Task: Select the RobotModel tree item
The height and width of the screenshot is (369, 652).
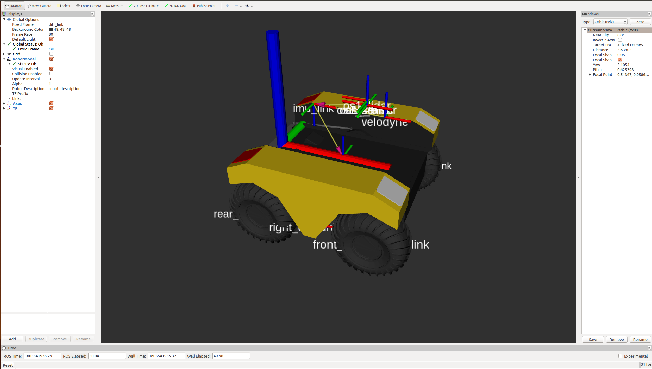Action: (x=24, y=59)
